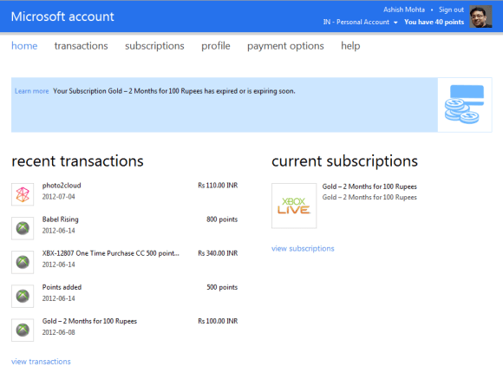Click the Gold subscription title beside the Xbox LIVE thumbnail
This screenshot has height=373, width=503.
pos(369,186)
